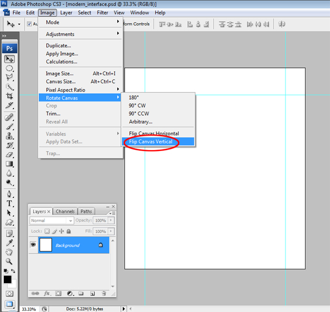Choose Canvas Size... menu item
The image size is (330, 312).
click(81, 82)
